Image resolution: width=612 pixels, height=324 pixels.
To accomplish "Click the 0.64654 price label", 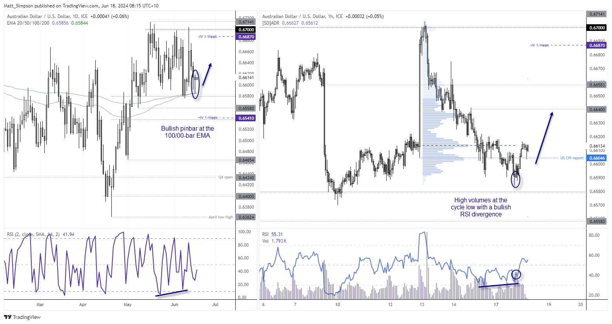I will [x=246, y=160].
